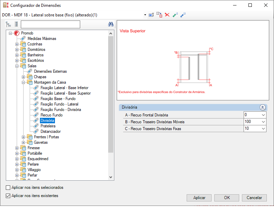Click the tree search text field
This screenshot has width=274, height=210.
coord(51,24)
